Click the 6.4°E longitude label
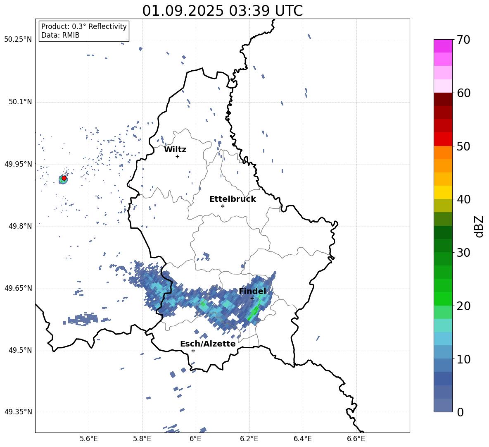The image size is (489, 447). [302, 439]
